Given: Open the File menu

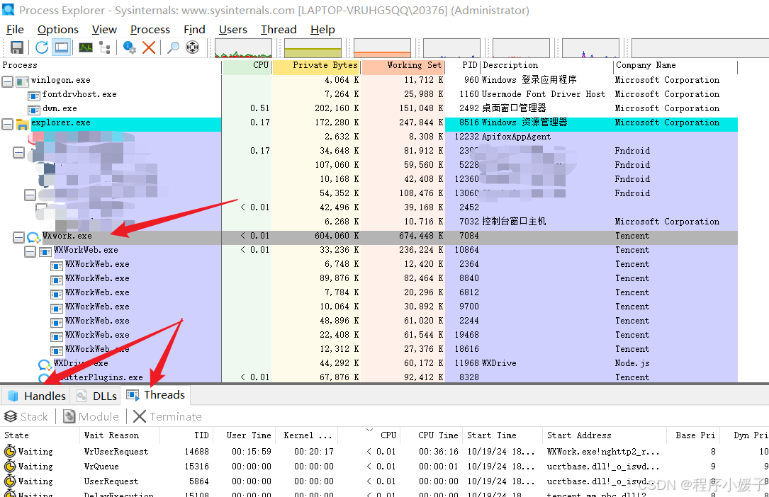Looking at the screenshot, I should point(15,30).
